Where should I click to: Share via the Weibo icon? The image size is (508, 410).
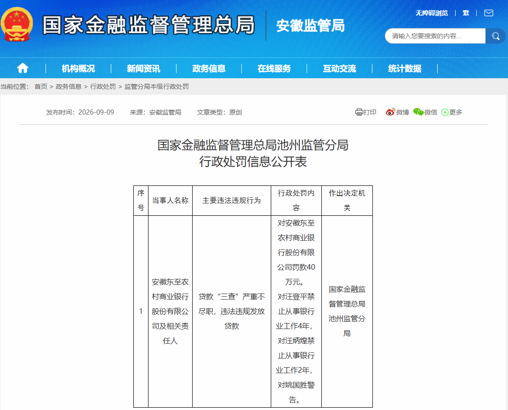[x=390, y=112]
